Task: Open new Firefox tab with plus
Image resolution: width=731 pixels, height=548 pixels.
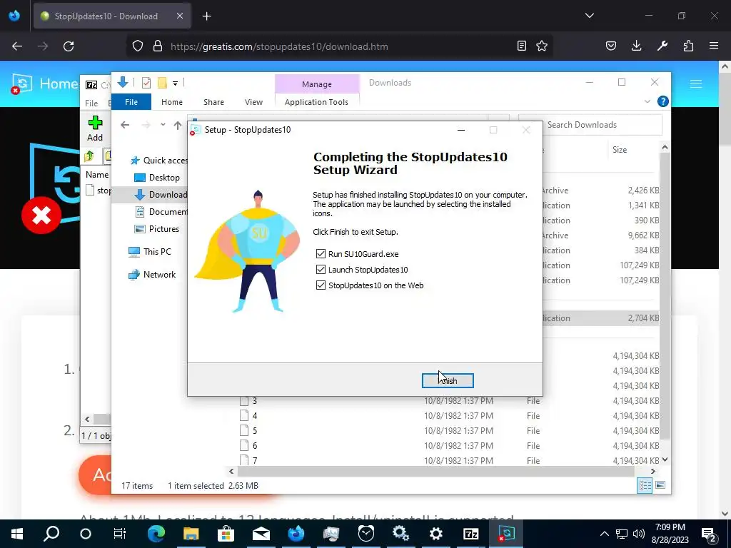Action: pos(206,16)
